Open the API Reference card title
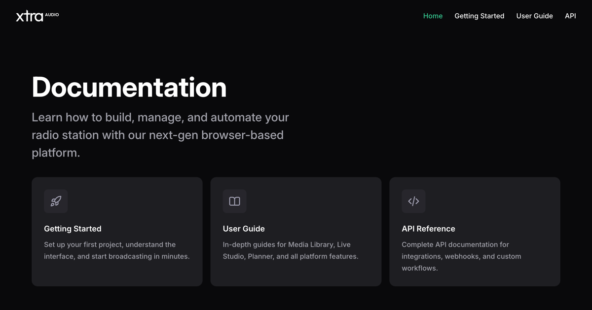 tap(428, 229)
